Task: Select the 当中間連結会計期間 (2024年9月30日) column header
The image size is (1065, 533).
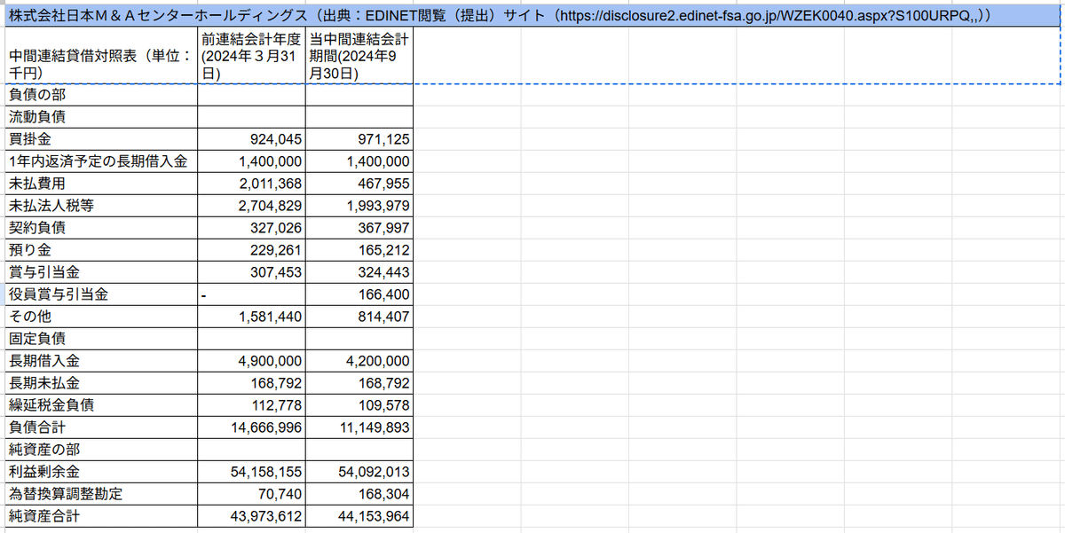Action: pos(359,56)
